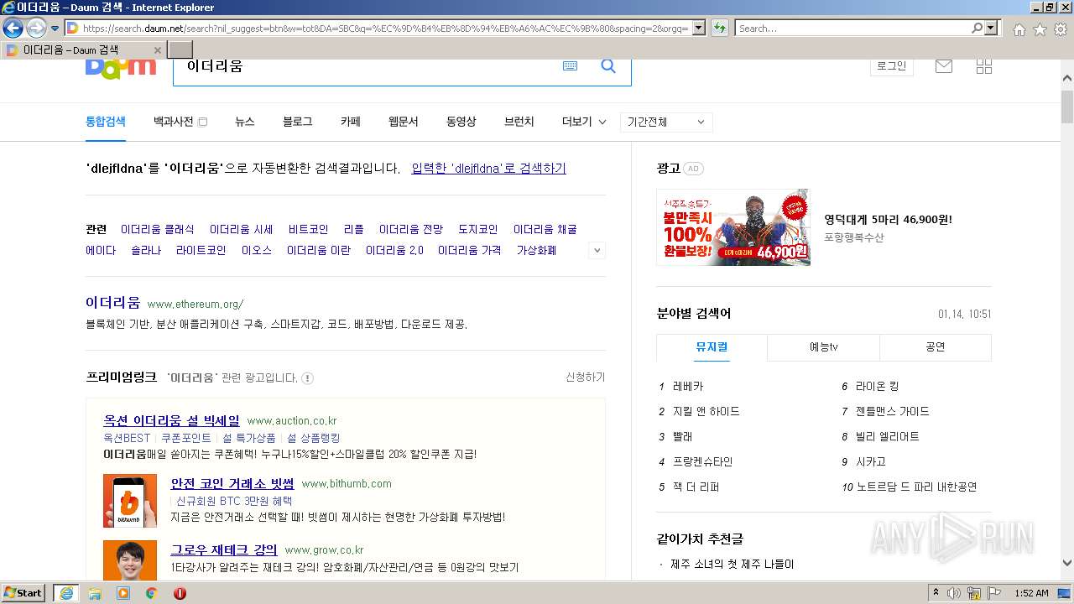Open the 기간전체 period dropdown
Viewport: 1074px width, 604px height.
click(666, 122)
